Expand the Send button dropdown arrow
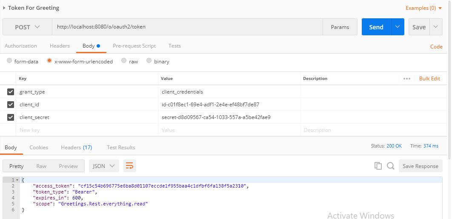 pyautogui.click(x=397, y=27)
